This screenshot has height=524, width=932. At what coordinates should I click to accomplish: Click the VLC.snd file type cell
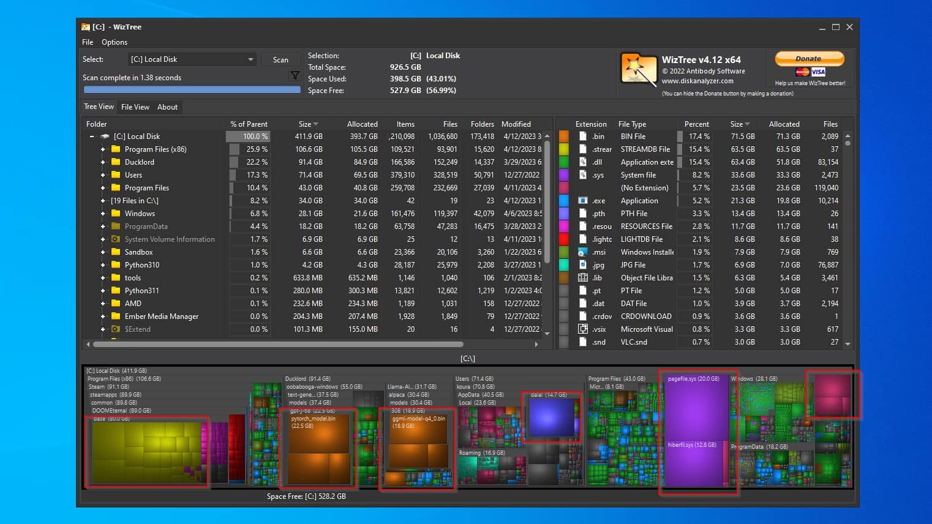(x=634, y=342)
